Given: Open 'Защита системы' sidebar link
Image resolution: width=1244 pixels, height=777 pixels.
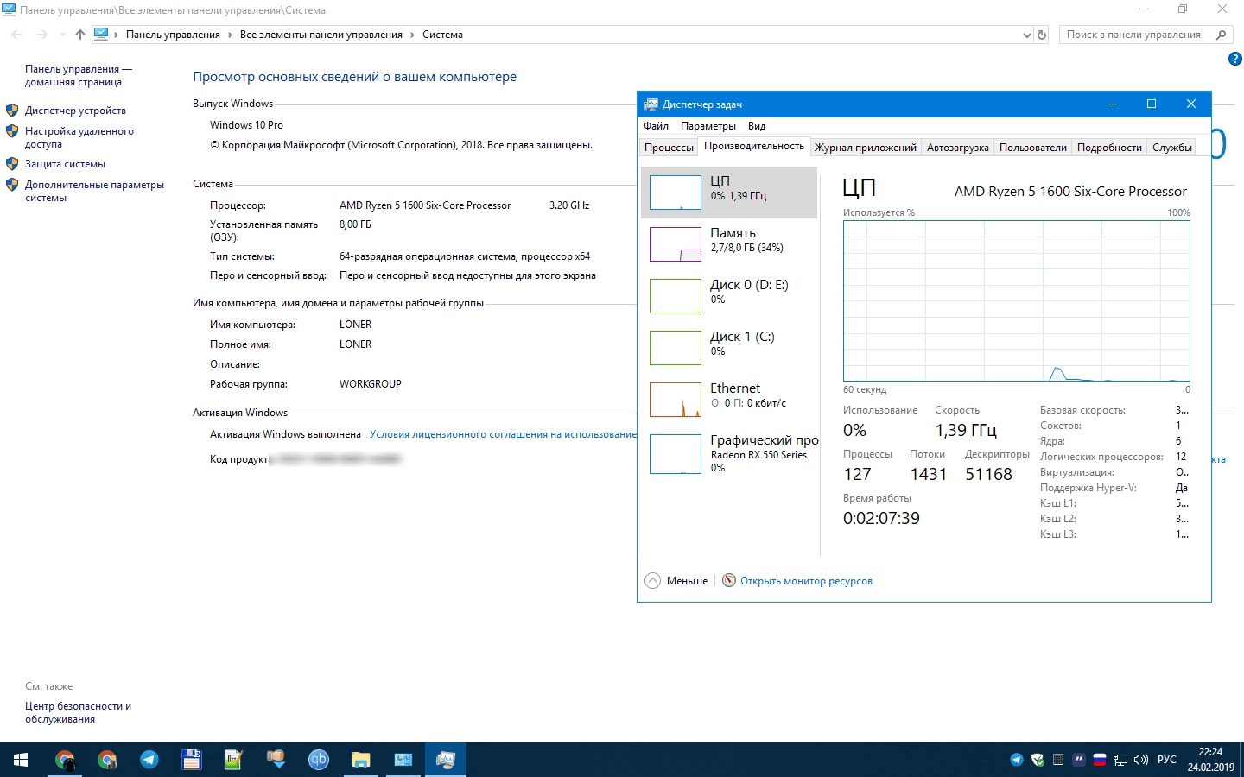Looking at the screenshot, I should [x=65, y=164].
